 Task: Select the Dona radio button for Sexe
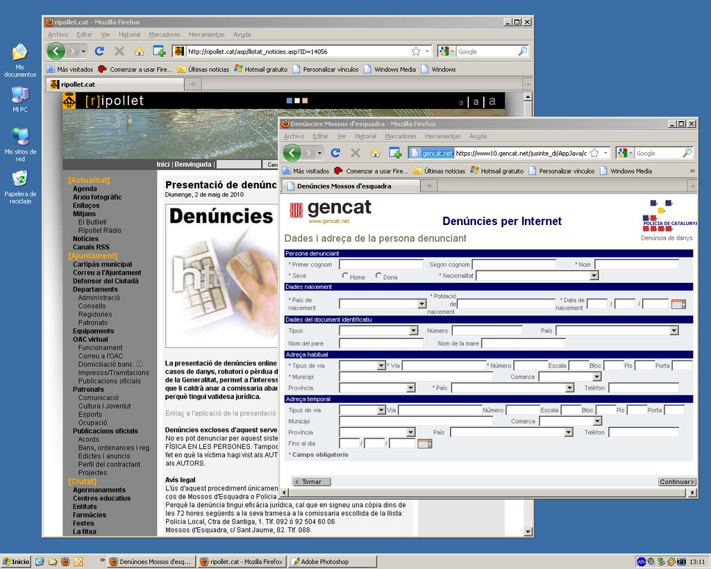tap(378, 276)
